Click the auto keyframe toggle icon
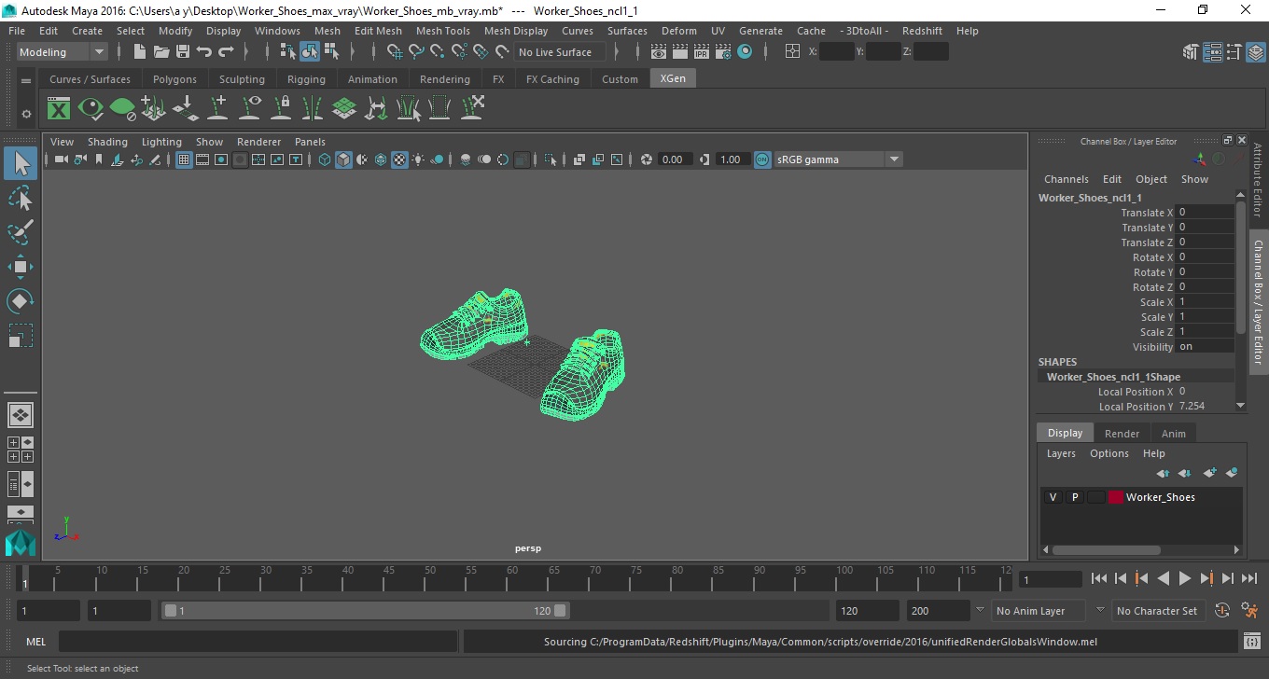1269x679 pixels. (1222, 611)
